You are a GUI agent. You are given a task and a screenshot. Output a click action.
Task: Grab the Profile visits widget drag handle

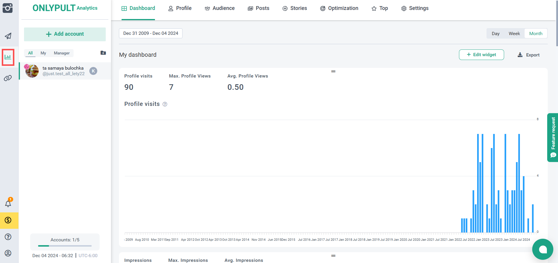[333, 71]
